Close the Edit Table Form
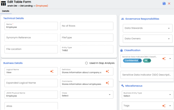Viewport: 174px width, 110px height. click(169, 3)
